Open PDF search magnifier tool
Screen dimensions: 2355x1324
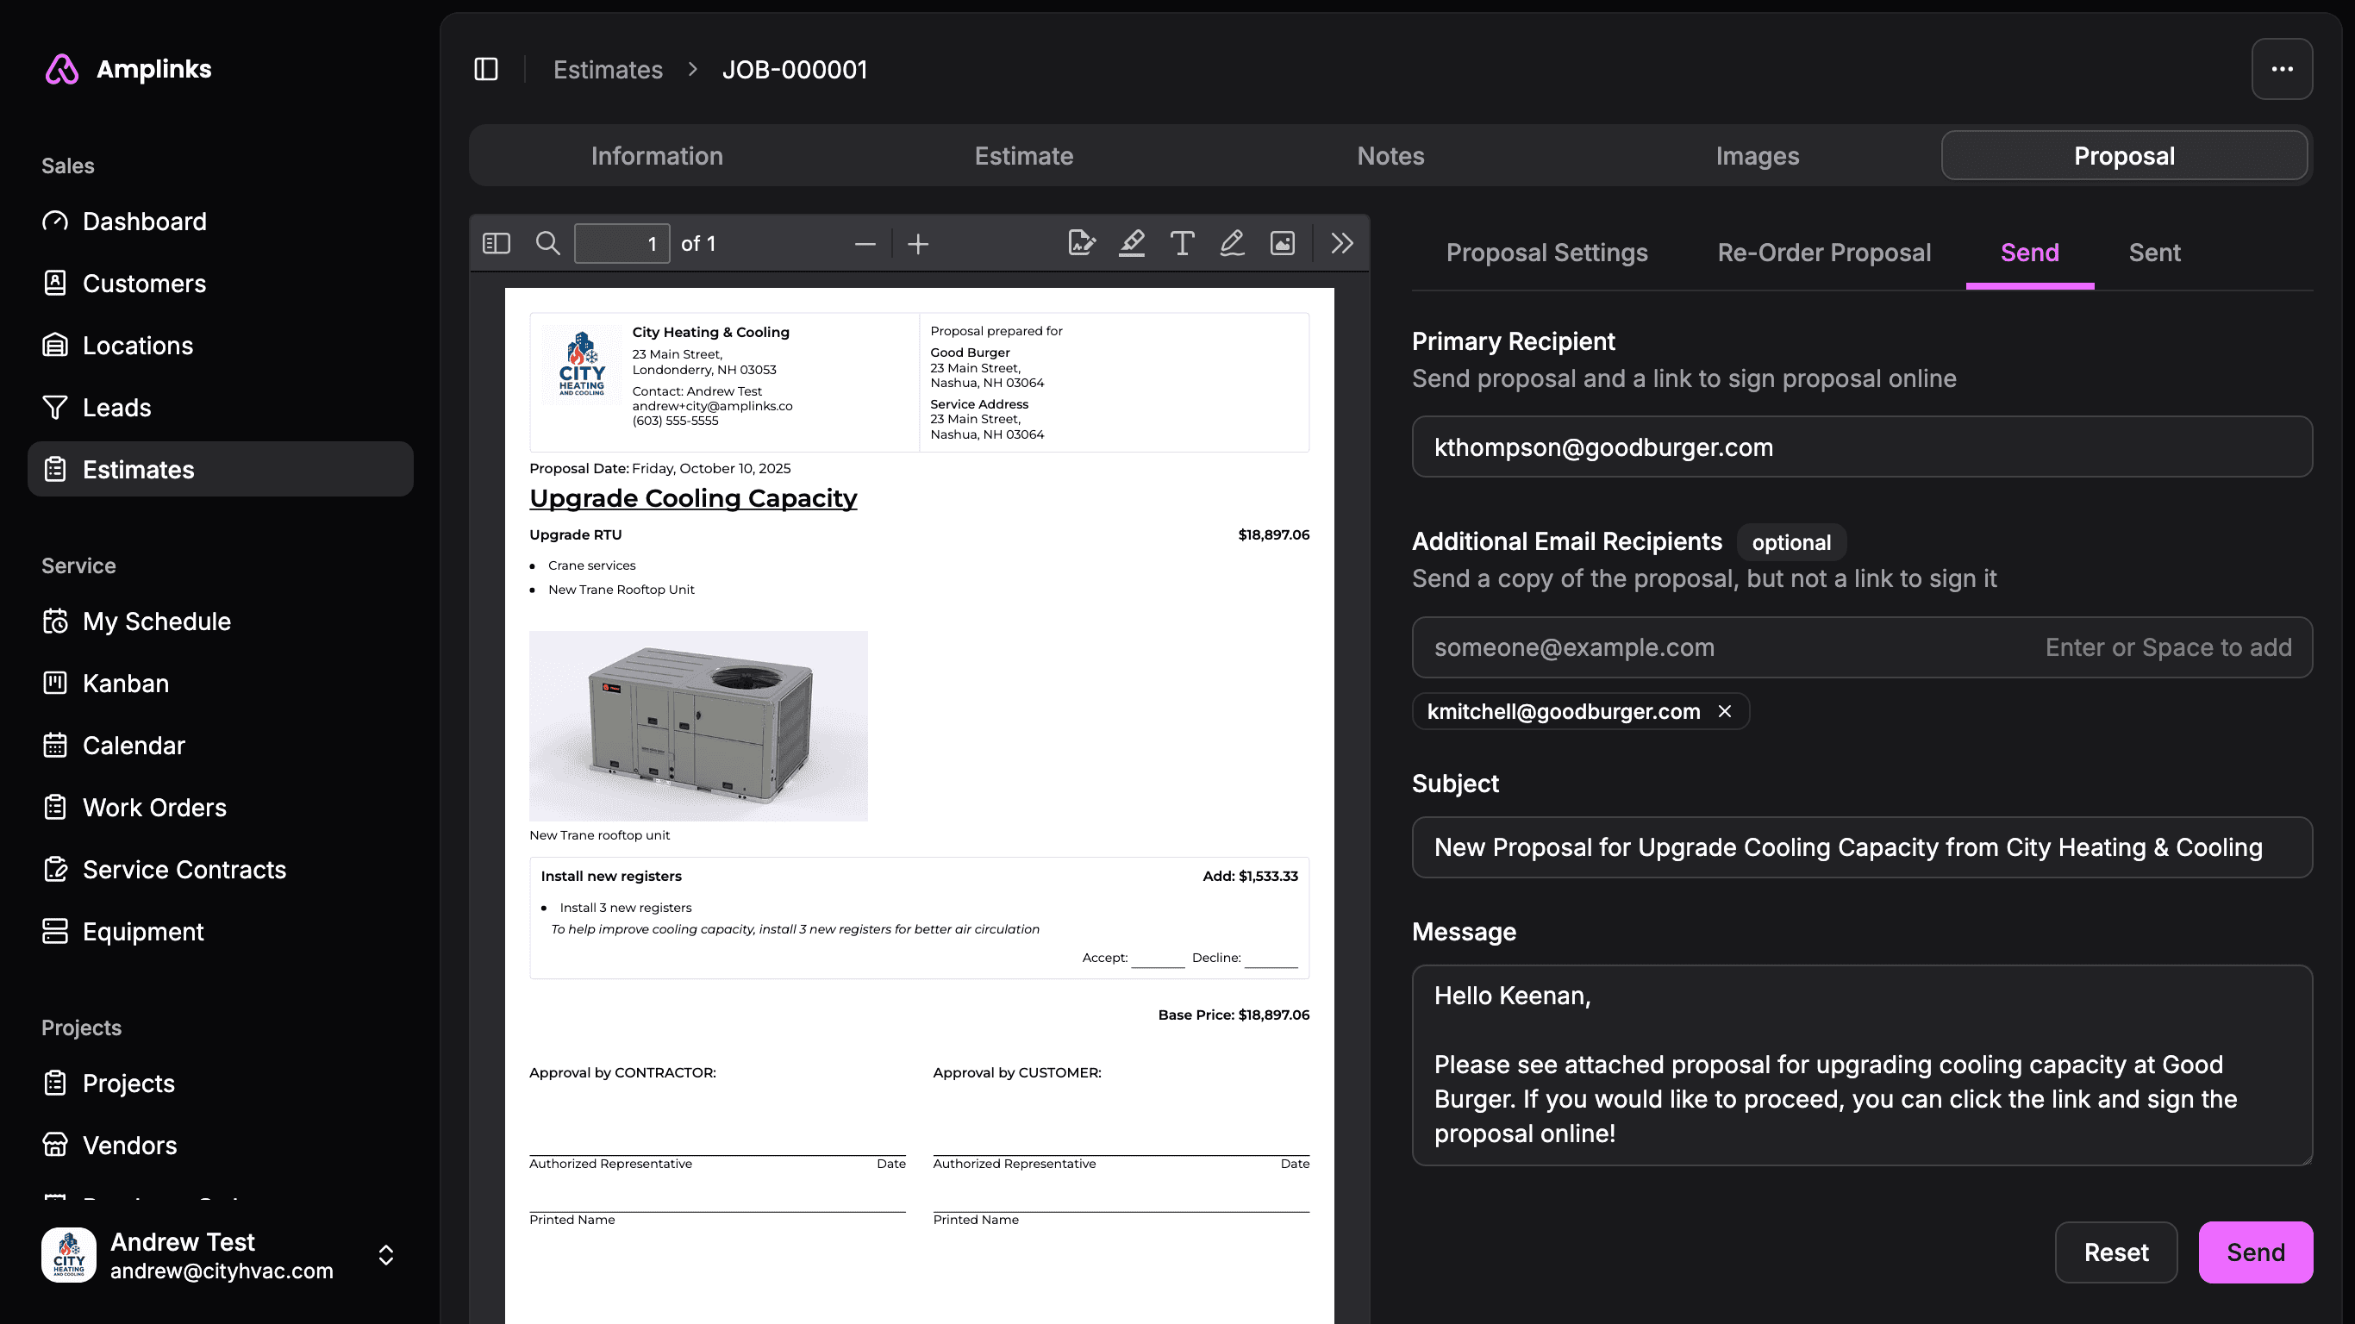click(x=547, y=243)
